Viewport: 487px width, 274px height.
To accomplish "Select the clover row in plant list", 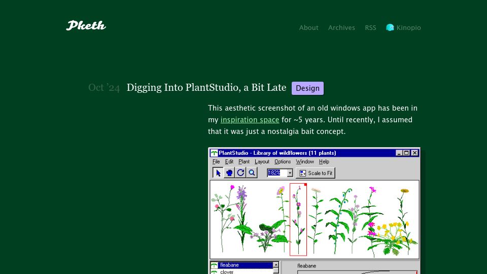I will pos(242,271).
